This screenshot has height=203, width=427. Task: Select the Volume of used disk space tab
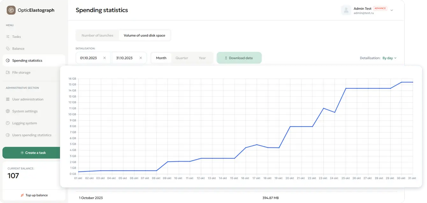145,35
